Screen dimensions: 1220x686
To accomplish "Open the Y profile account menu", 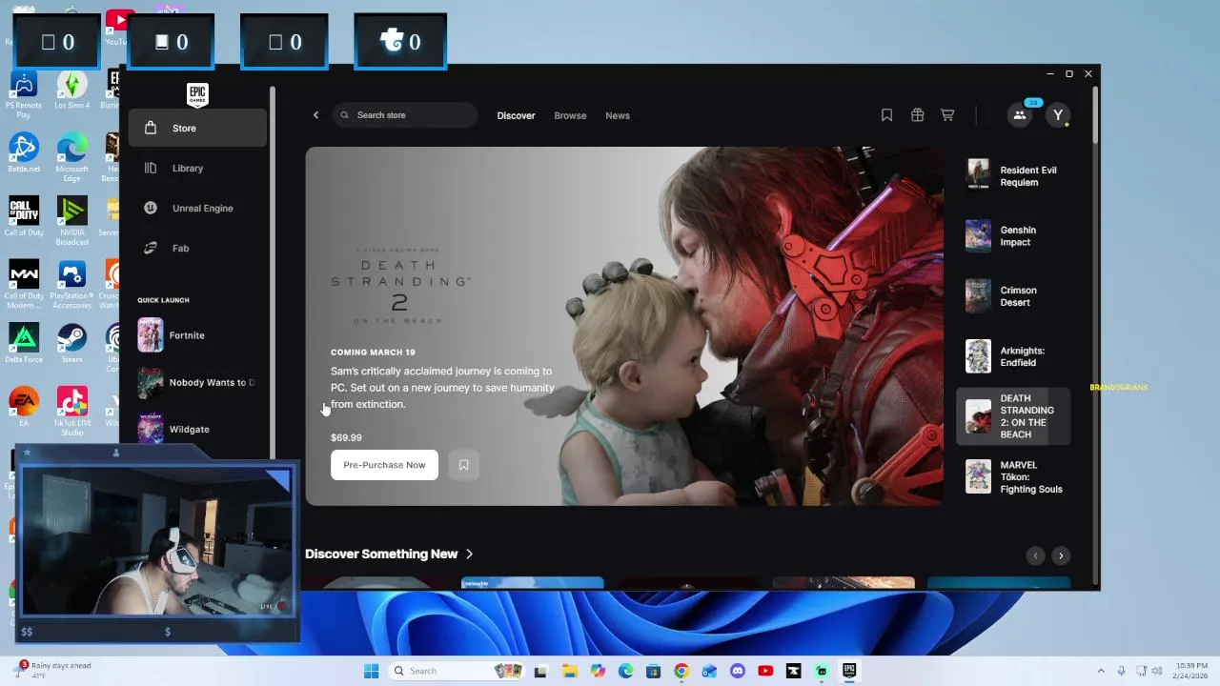I will point(1057,115).
